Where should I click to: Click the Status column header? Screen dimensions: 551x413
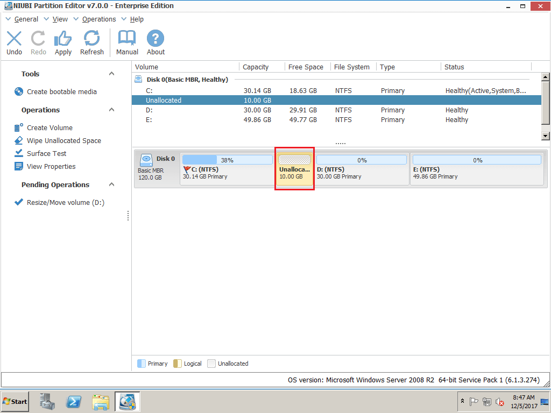point(486,67)
